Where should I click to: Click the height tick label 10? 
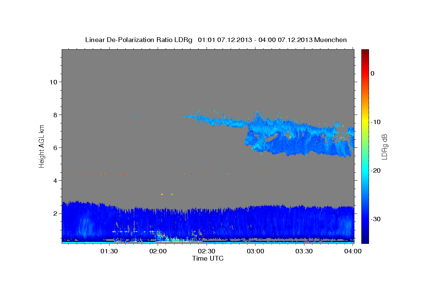tap(53, 82)
